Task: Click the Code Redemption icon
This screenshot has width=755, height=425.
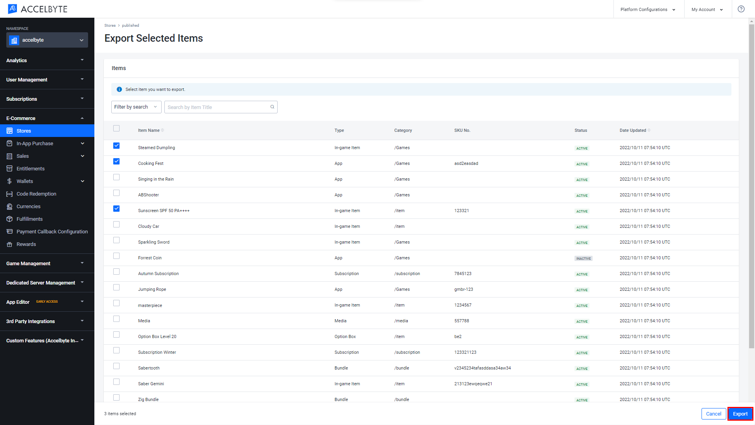Action: (x=9, y=194)
